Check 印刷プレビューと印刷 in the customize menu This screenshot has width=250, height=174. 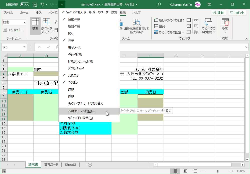coord(89,61)
